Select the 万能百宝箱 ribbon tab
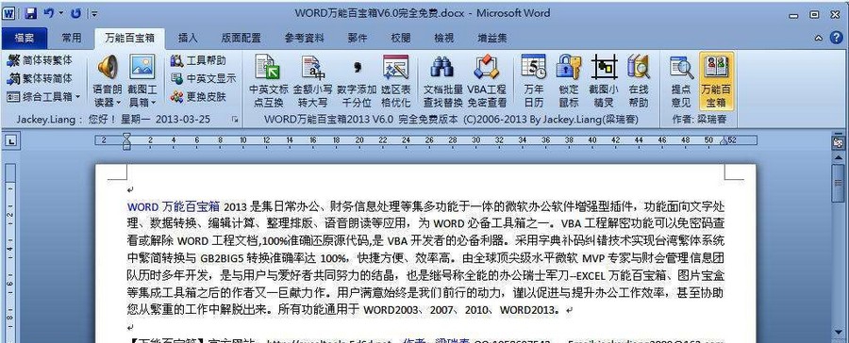849x343 pixels. pyautogui.click(x=130, y=38)
